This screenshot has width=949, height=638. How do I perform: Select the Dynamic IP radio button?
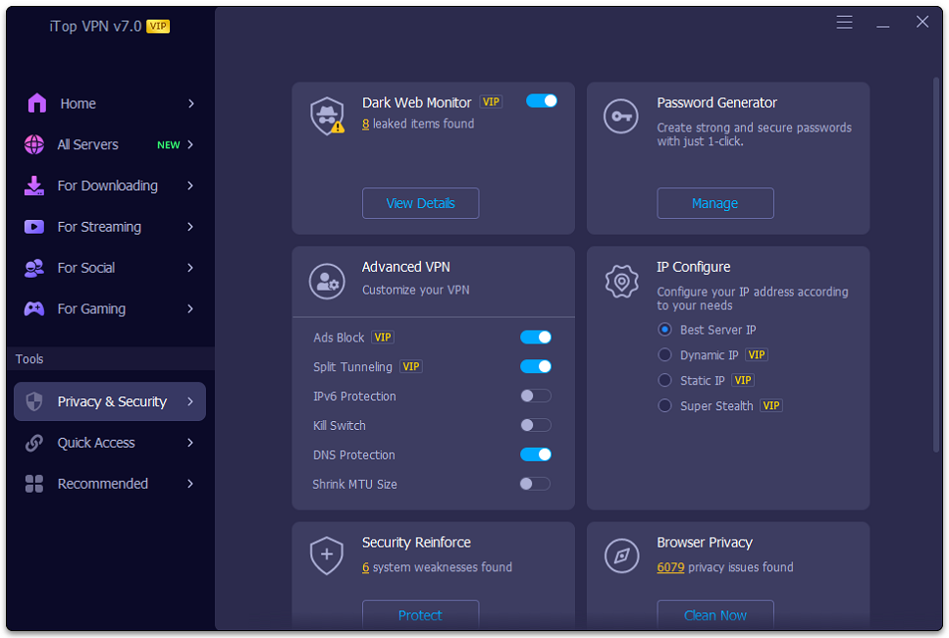(x=664, y=354)
